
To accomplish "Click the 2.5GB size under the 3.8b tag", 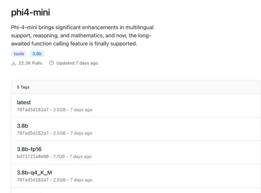I will click(x=60, y=133).
